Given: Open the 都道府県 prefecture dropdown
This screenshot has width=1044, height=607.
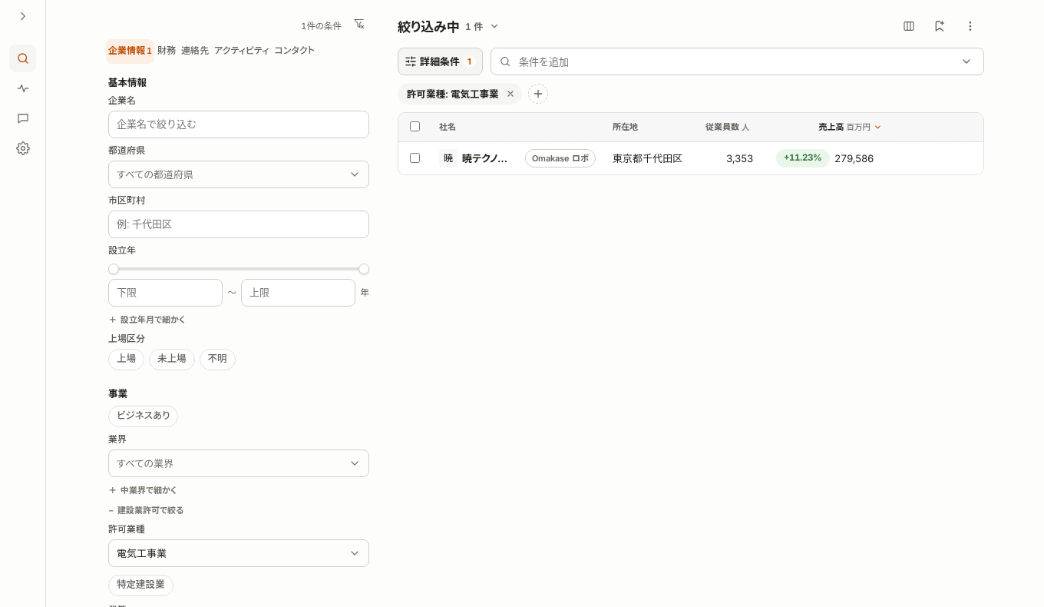Looking at the screenshot, I should [x=239, y=174].
